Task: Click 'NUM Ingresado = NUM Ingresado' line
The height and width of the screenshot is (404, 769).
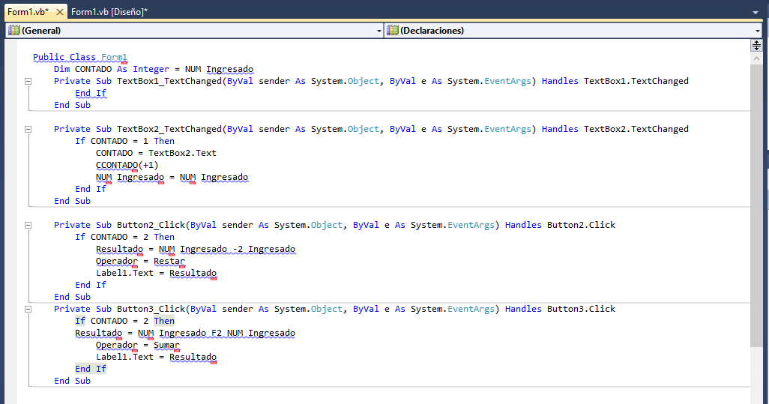Action: point(172,177)
